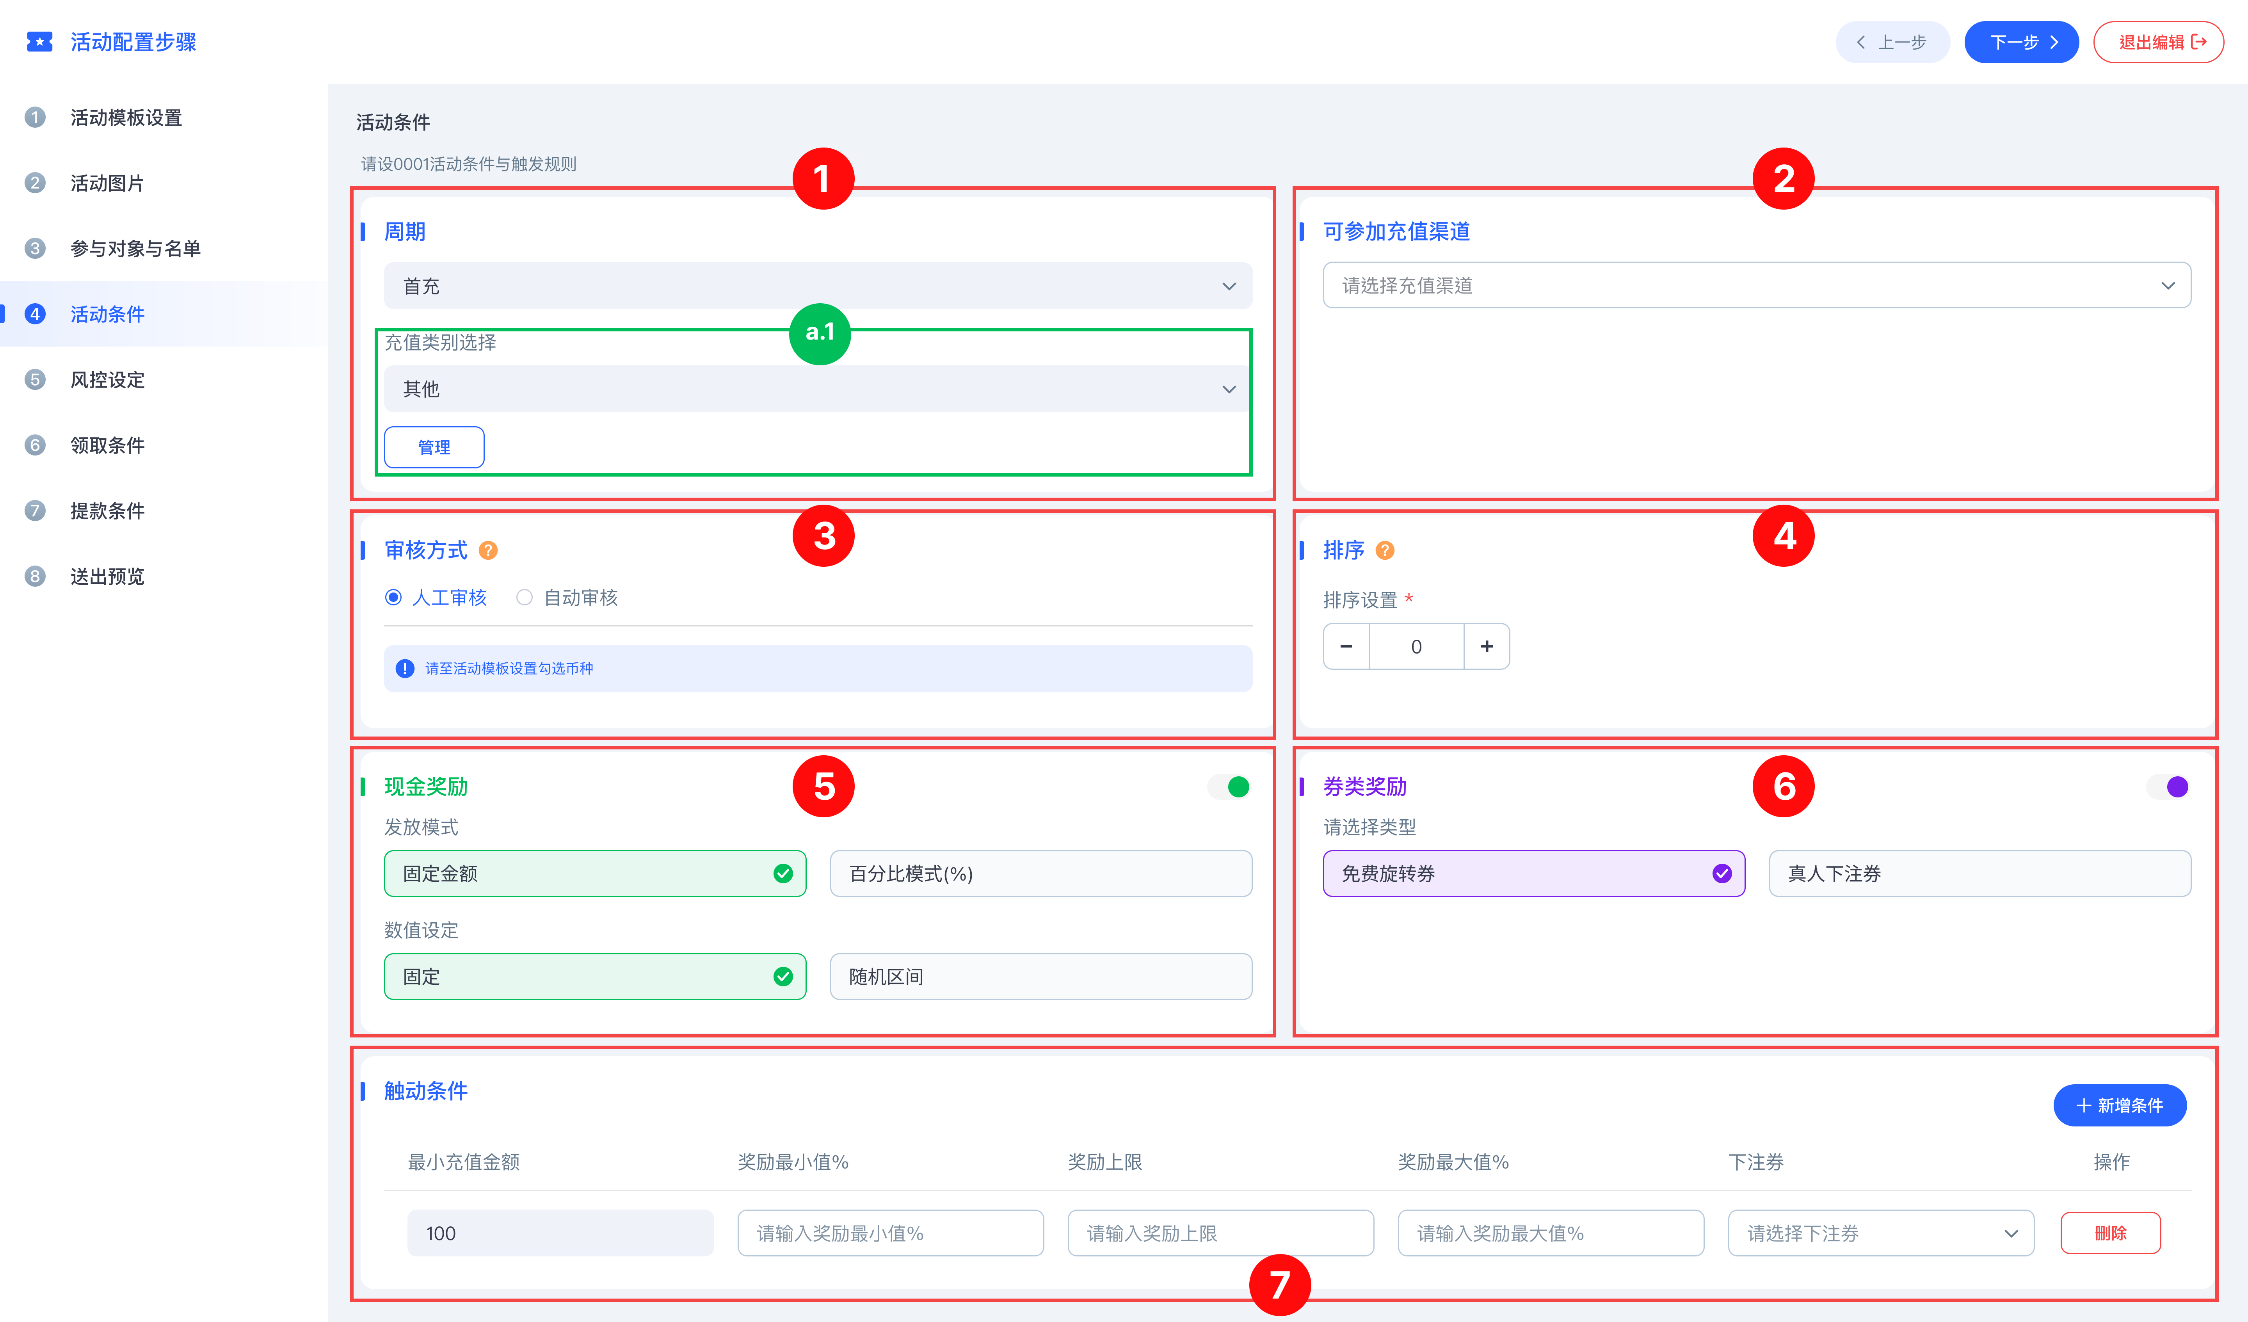Select the 自动审核 radio option
This screenshot has width=2248, height=1322.
525,598
